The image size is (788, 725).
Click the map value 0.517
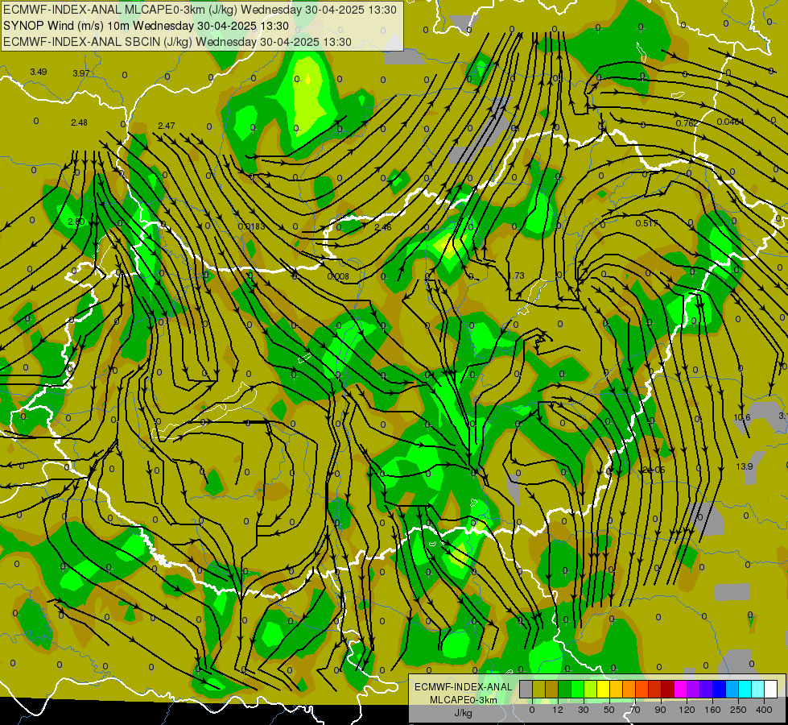point(647,223)
